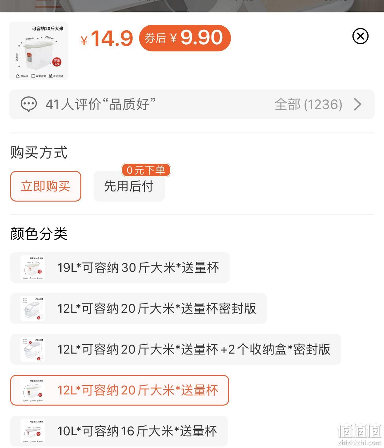Expand all 1236 reviews chevron
384x448 pixels.
(x=358, y=104)
